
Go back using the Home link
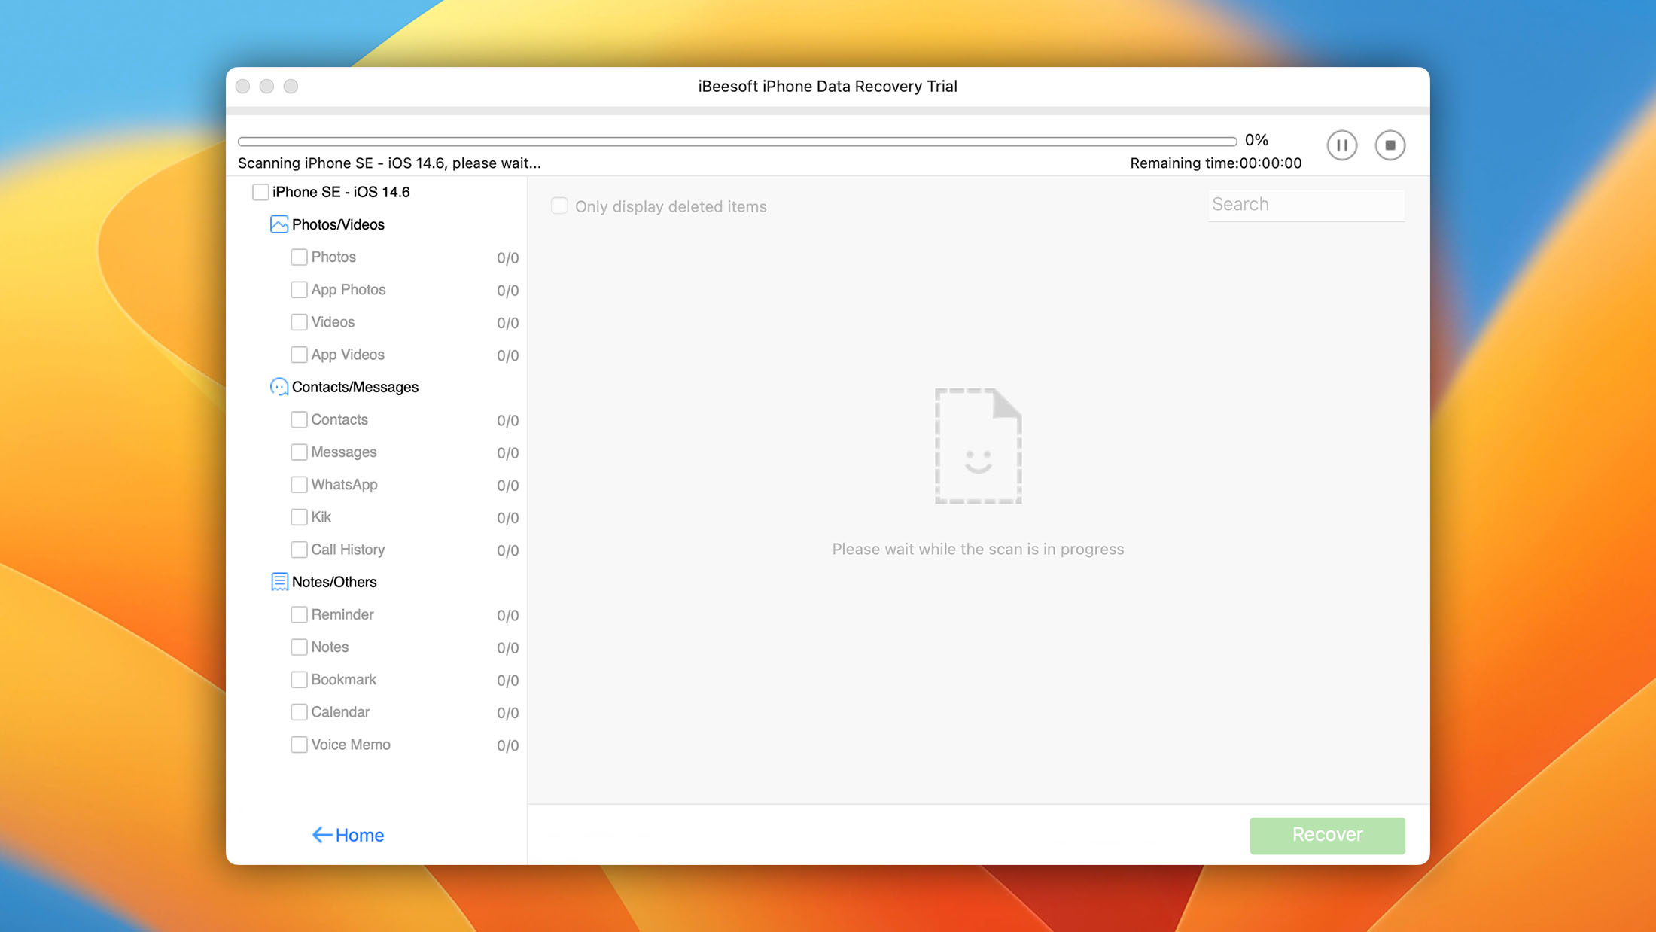pos(359,835)
